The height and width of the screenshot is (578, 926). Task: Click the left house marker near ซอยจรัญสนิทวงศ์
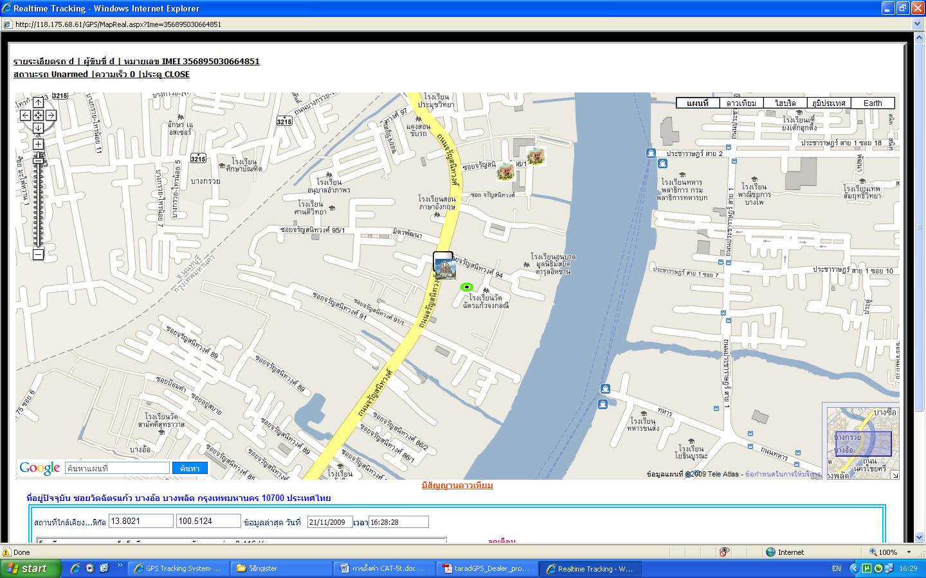[505, 171]
